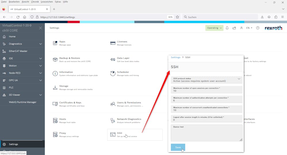This screenshot has width=287, height=155.
Task: Expand the OPC UA sidebar menu
Action: [41, 80]
